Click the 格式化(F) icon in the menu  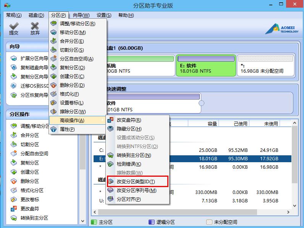click(53, 94)
